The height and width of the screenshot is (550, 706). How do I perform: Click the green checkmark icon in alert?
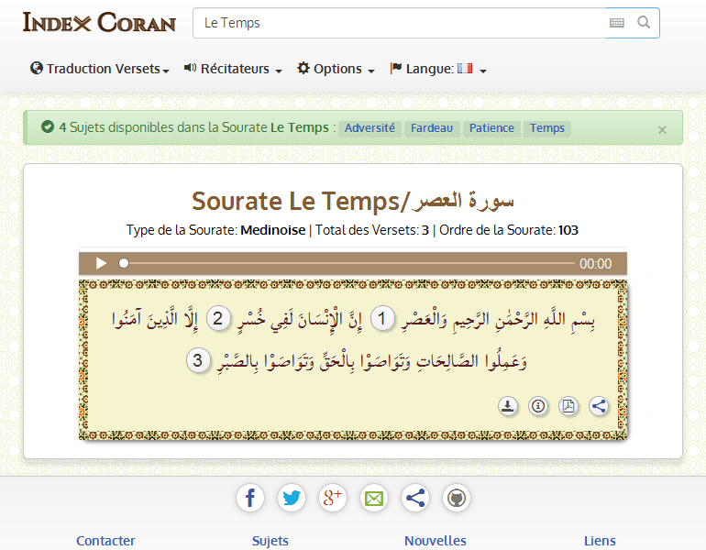[x=48, y=126]
